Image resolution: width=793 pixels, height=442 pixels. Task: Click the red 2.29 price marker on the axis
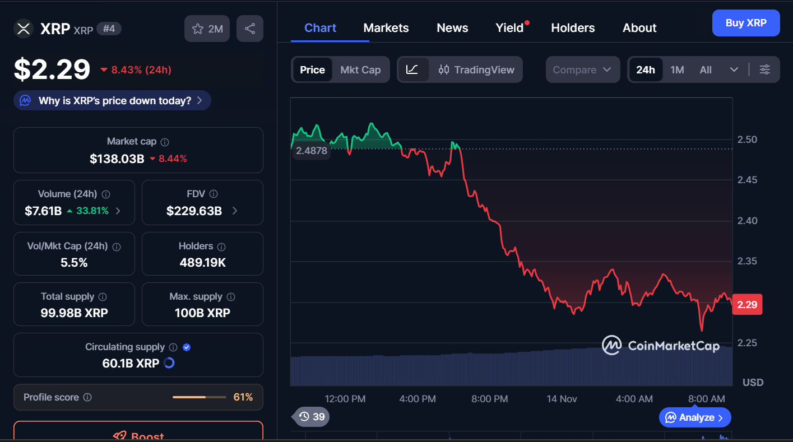[747, 304]
